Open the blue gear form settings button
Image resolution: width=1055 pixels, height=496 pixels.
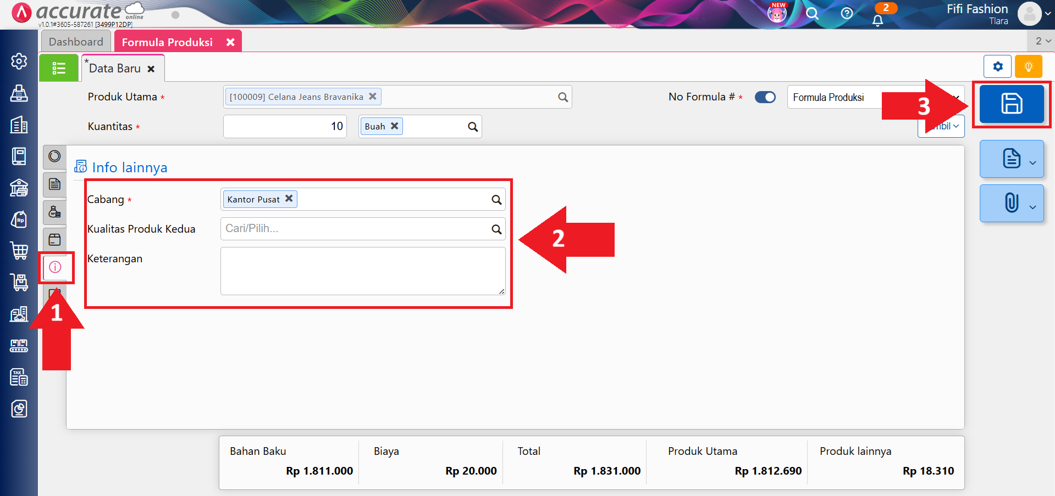coord(997,66)
